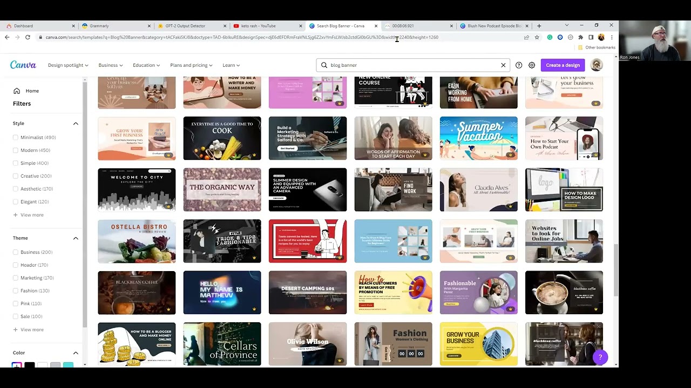This screenshot has width=691, height=388.
Task: Open a new browser tab with plus
Action: (539, 25)
